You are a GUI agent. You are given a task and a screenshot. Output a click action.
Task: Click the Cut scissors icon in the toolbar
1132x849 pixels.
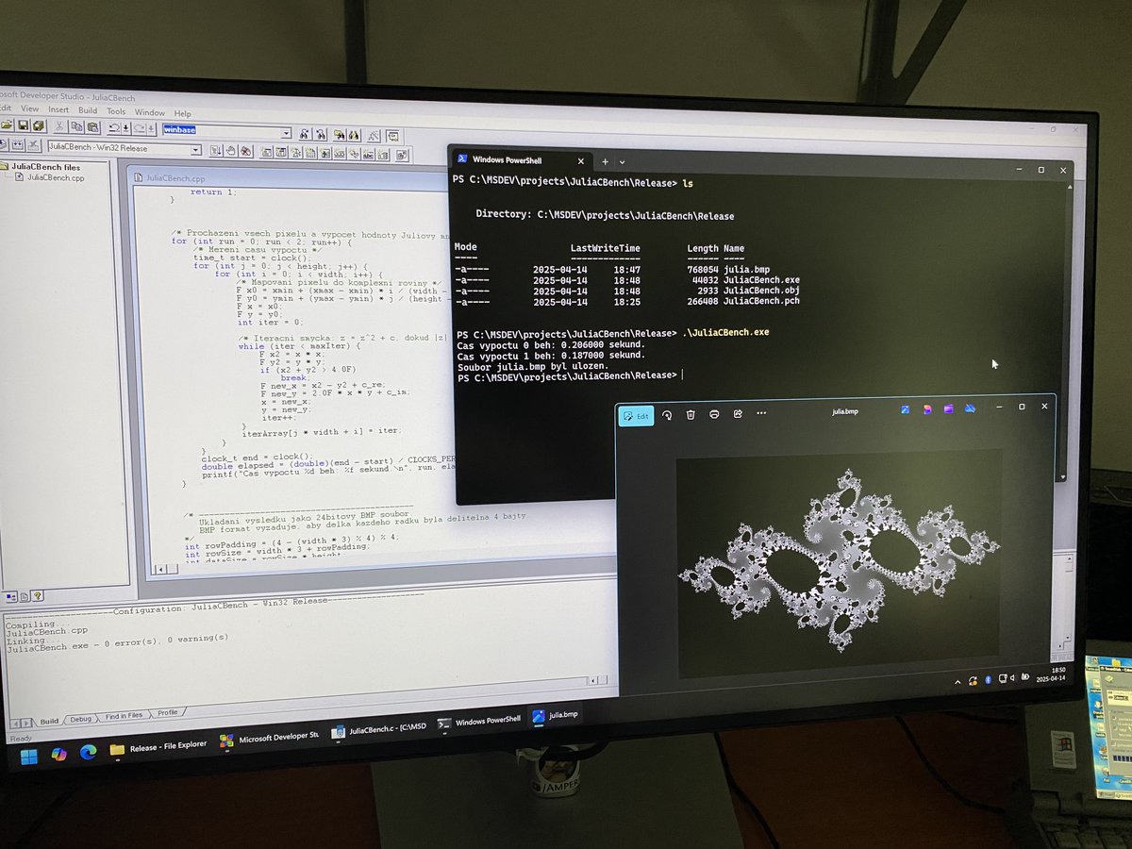coord(59,126)
